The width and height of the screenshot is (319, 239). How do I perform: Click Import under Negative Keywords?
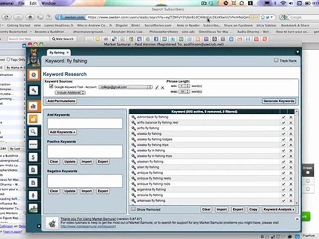tap(86, 191)
